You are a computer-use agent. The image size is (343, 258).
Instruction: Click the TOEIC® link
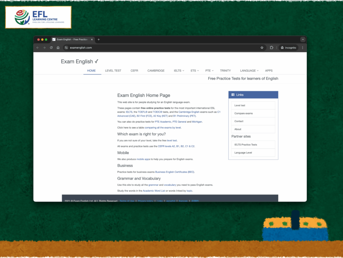pyautogui.click(x=157, y=112)
